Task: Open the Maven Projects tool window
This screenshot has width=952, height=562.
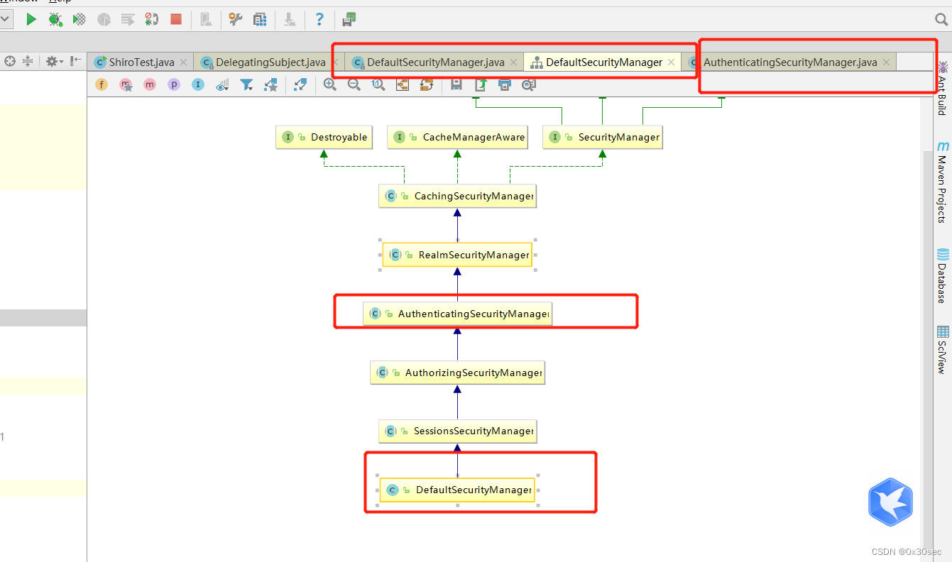Action: 943,182
